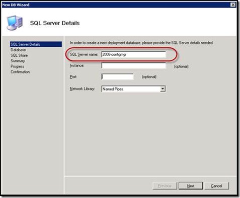Click the SQL Server name input field

tap(134, 55)
